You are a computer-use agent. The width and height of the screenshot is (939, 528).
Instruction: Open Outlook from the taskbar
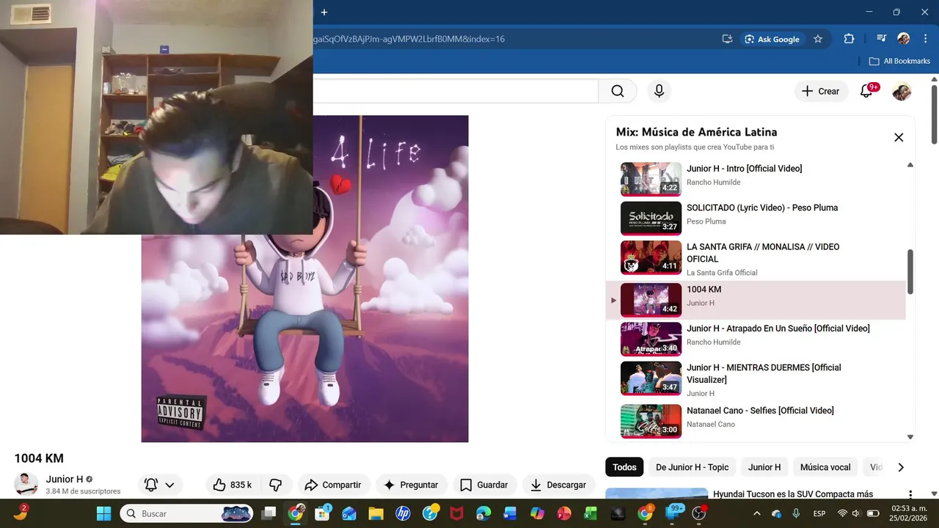pyautogui.click(x=348, y=513)
